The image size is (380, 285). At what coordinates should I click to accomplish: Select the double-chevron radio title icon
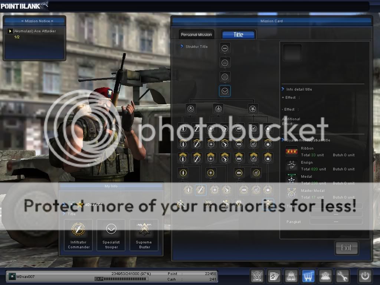pyautogui.click(x=253, y=157)
